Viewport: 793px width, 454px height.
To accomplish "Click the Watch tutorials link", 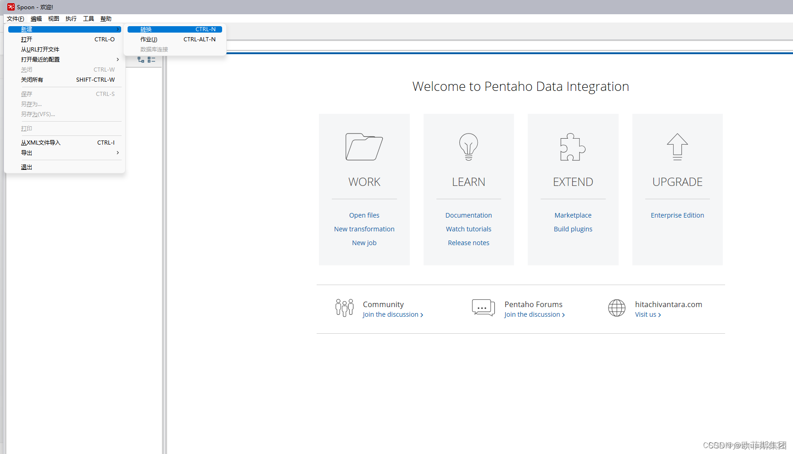I will tap(469, 229).
